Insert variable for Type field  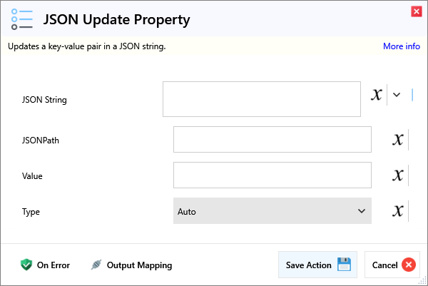tap(398, 211)
